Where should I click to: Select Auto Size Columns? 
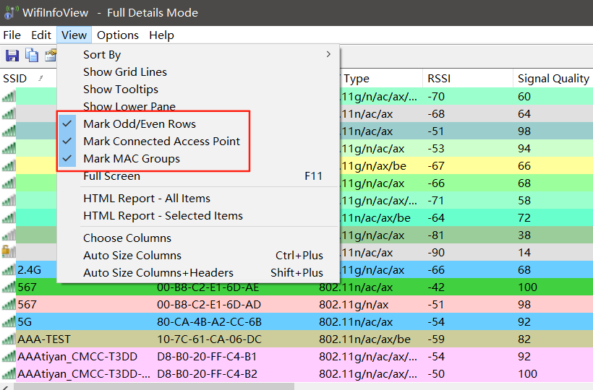198,255
